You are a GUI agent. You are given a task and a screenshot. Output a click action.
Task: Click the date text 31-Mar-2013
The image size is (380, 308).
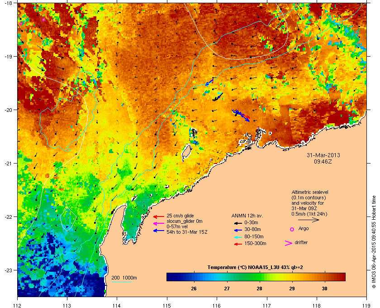pyautogui.click(x=323, y=155)
